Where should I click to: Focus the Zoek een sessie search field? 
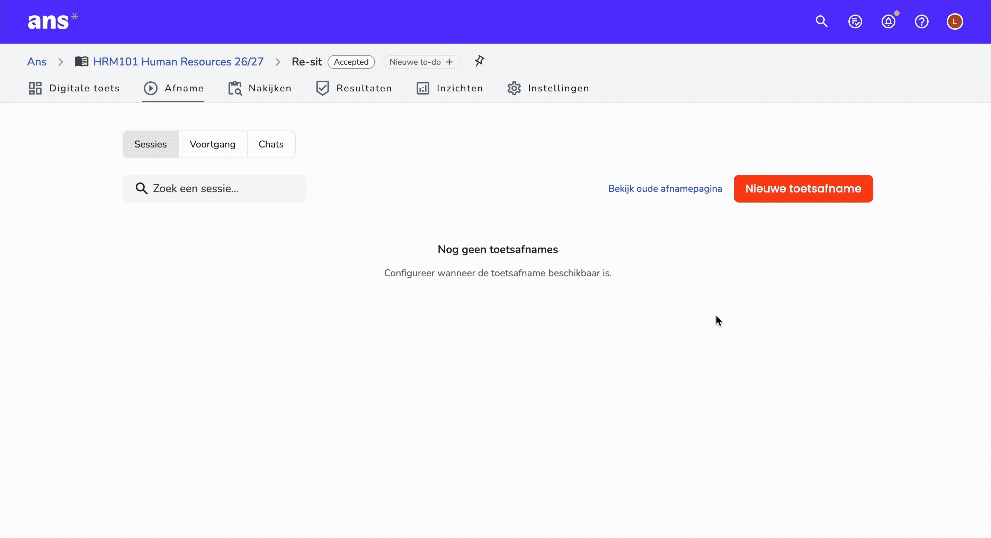[x=214, y=188]
